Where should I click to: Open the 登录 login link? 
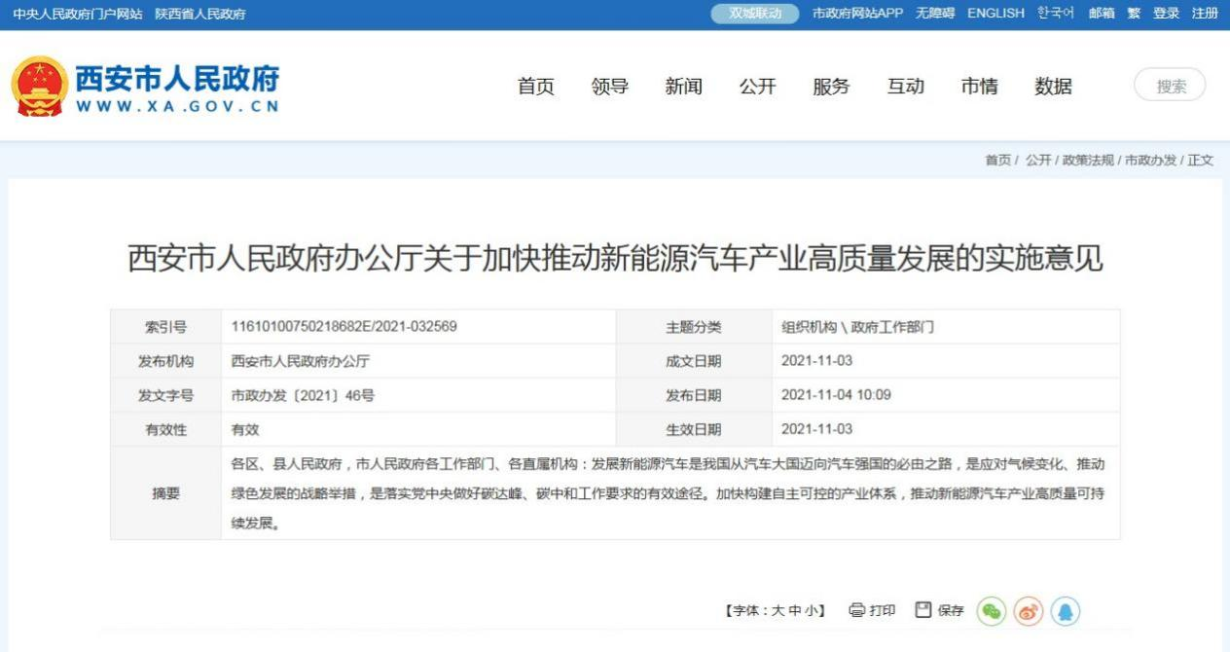1166,14
